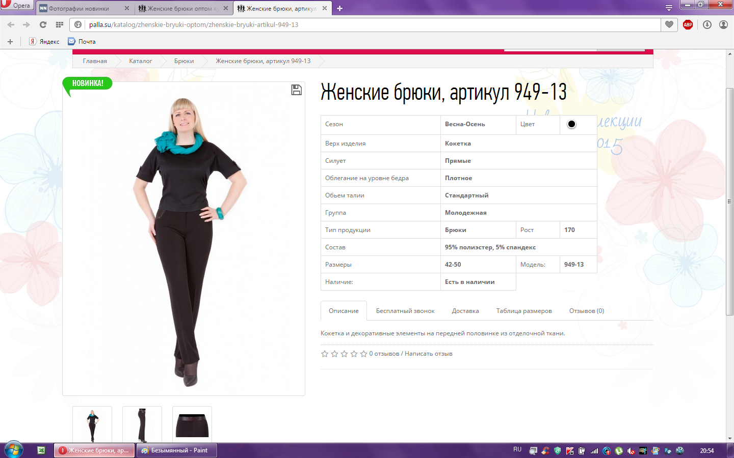Open the Opera main menu button
The width and height of the screenshot is (734, 458).
(16, 5)
